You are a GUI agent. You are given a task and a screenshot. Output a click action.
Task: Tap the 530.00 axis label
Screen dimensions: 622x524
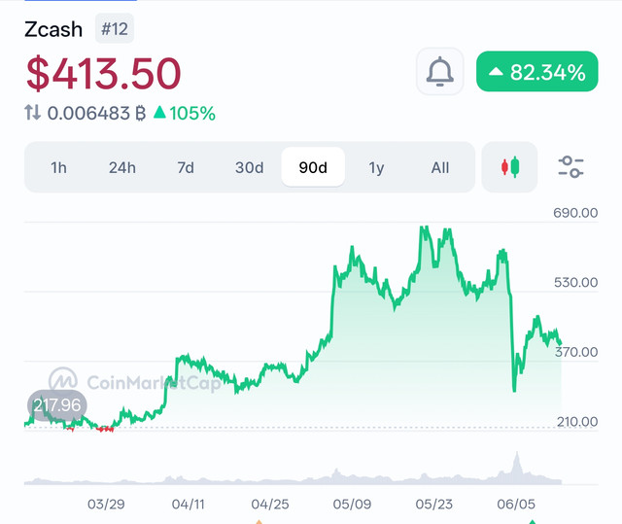[575, 283]
